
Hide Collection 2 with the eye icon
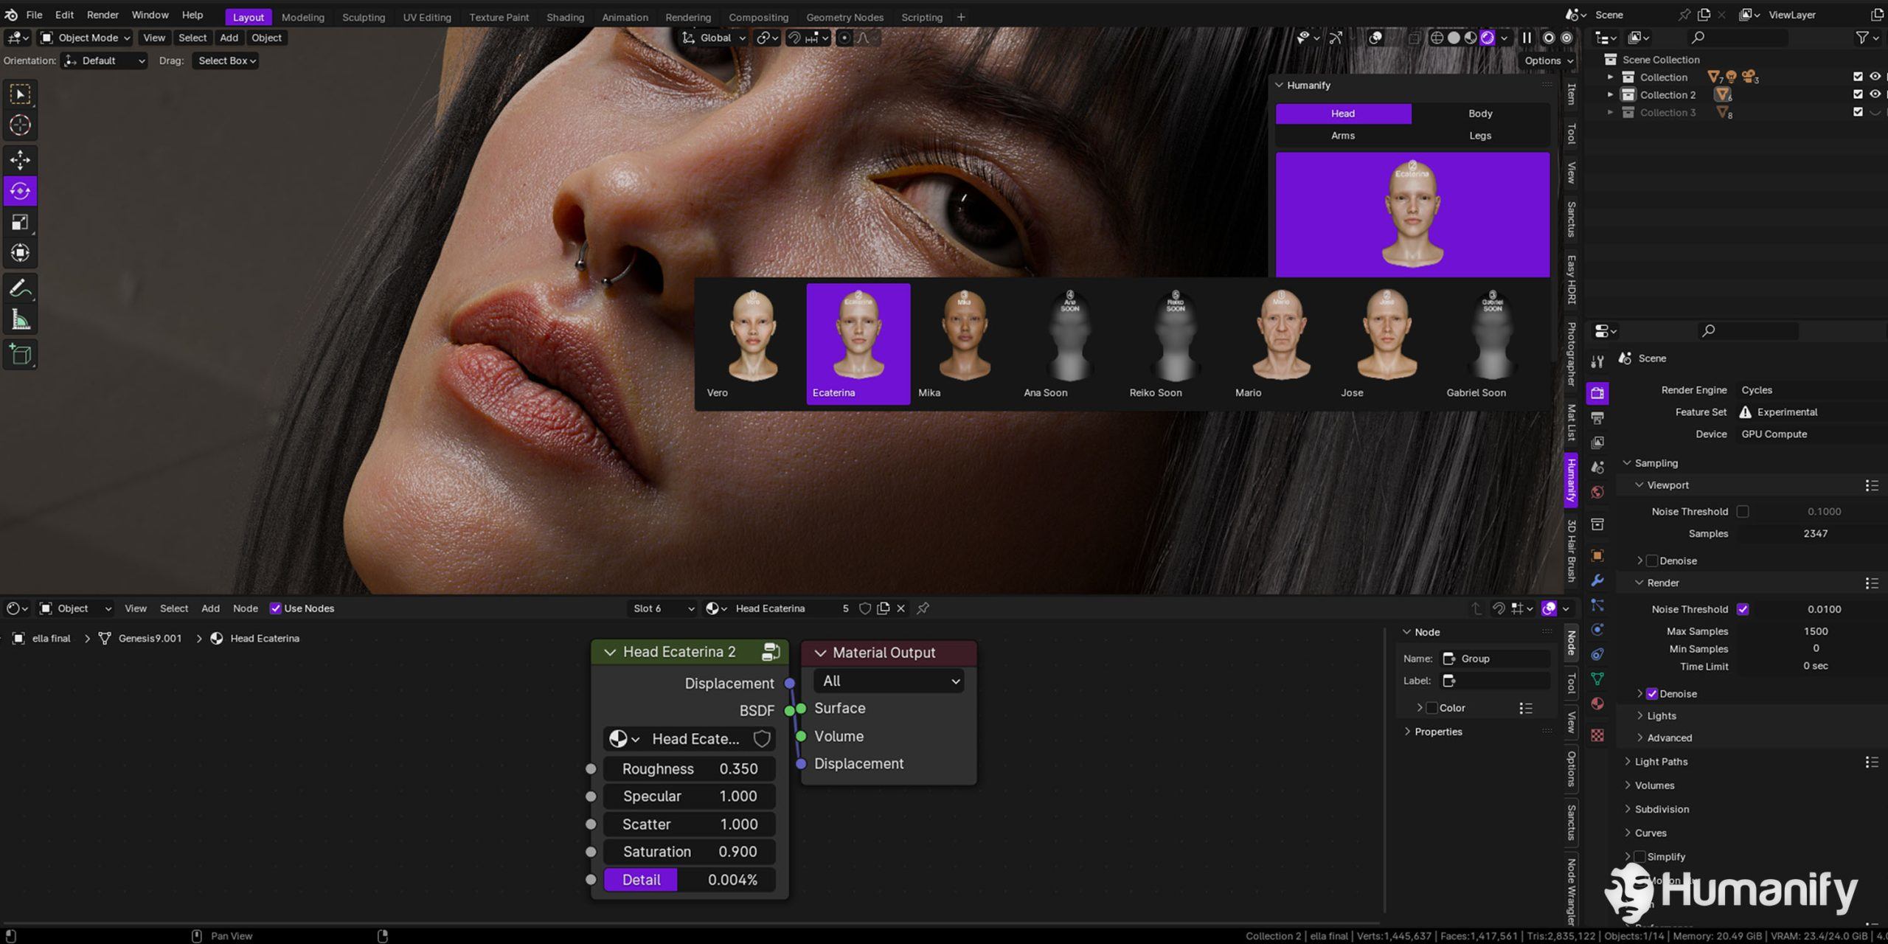tap(1875, 94)
